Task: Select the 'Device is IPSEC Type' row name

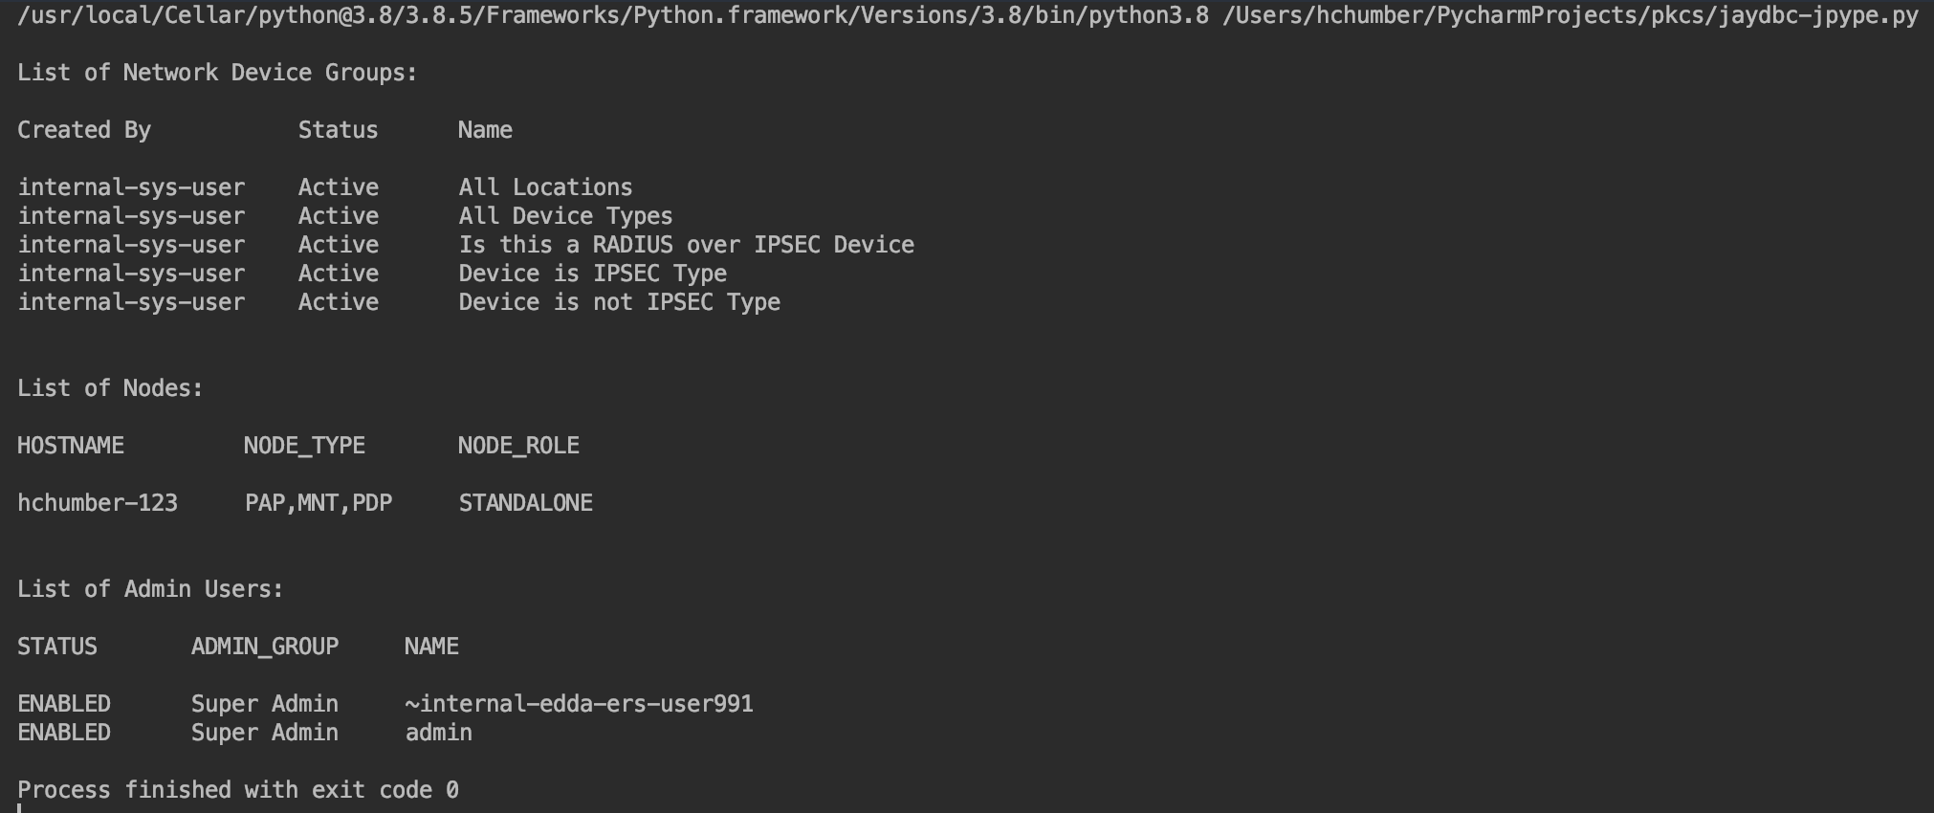Action: pos(592,274)
